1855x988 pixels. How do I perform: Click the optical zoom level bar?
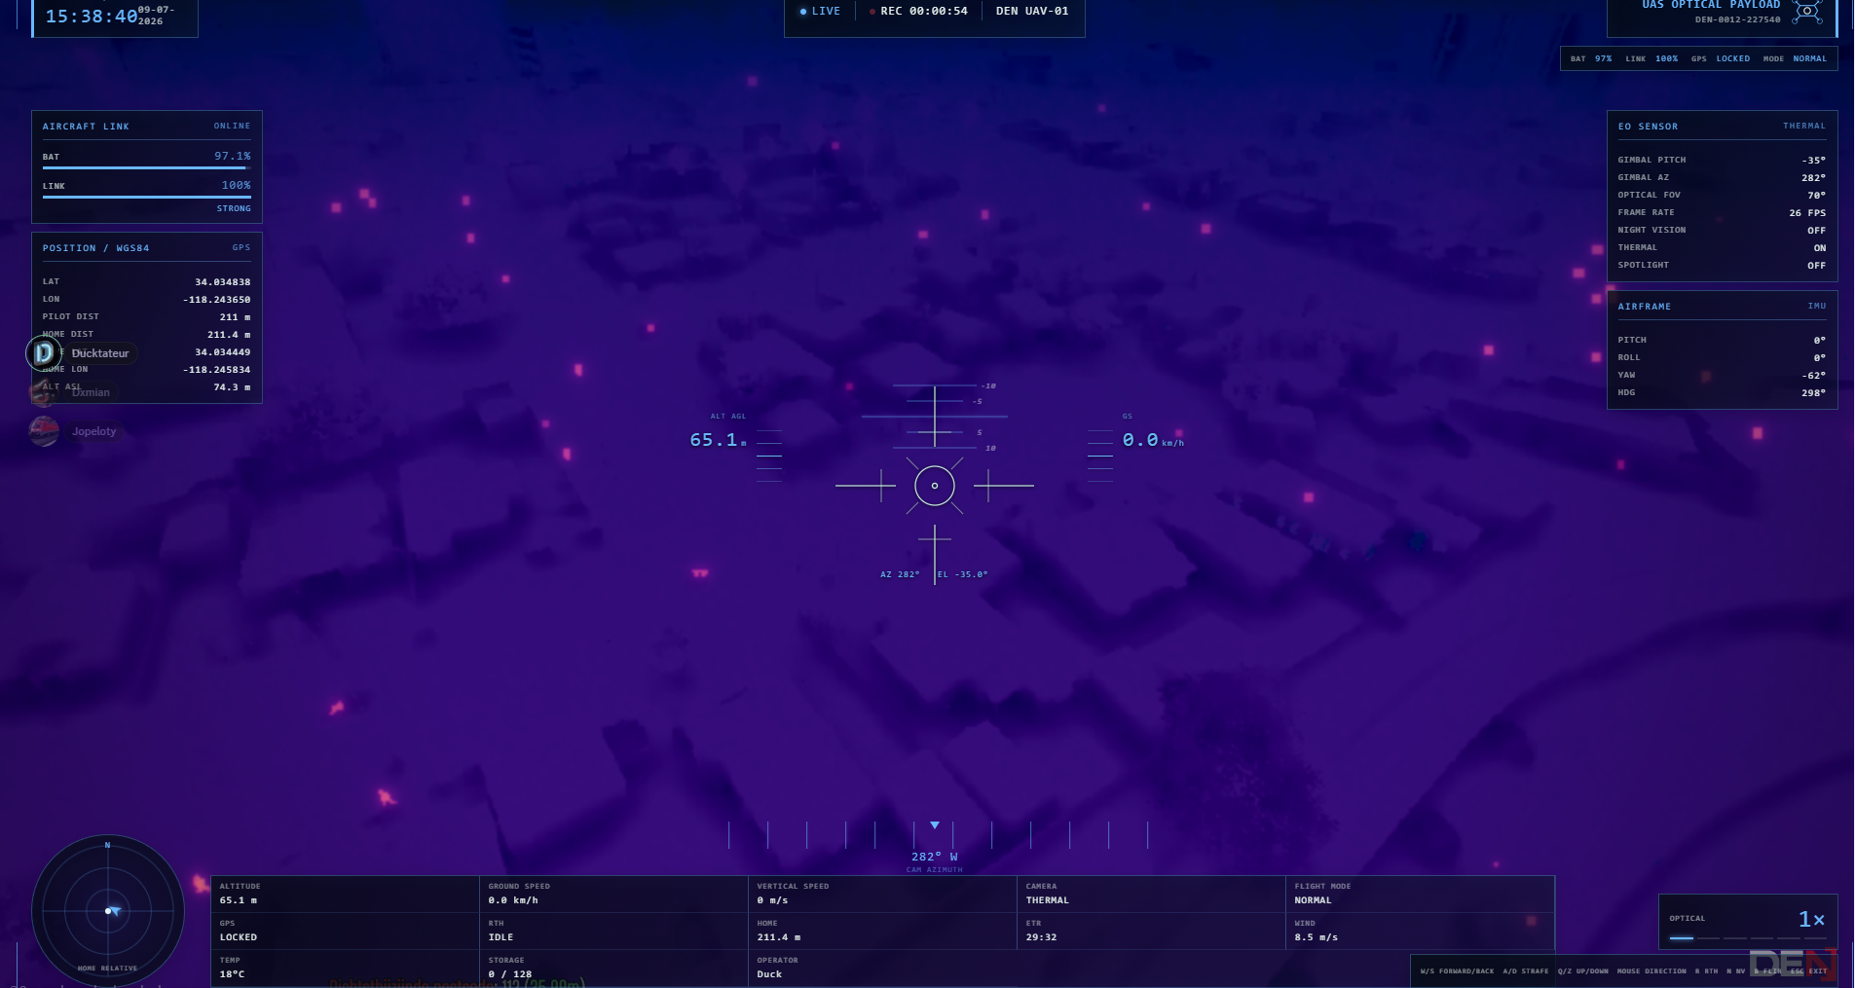pos(1748,938)
